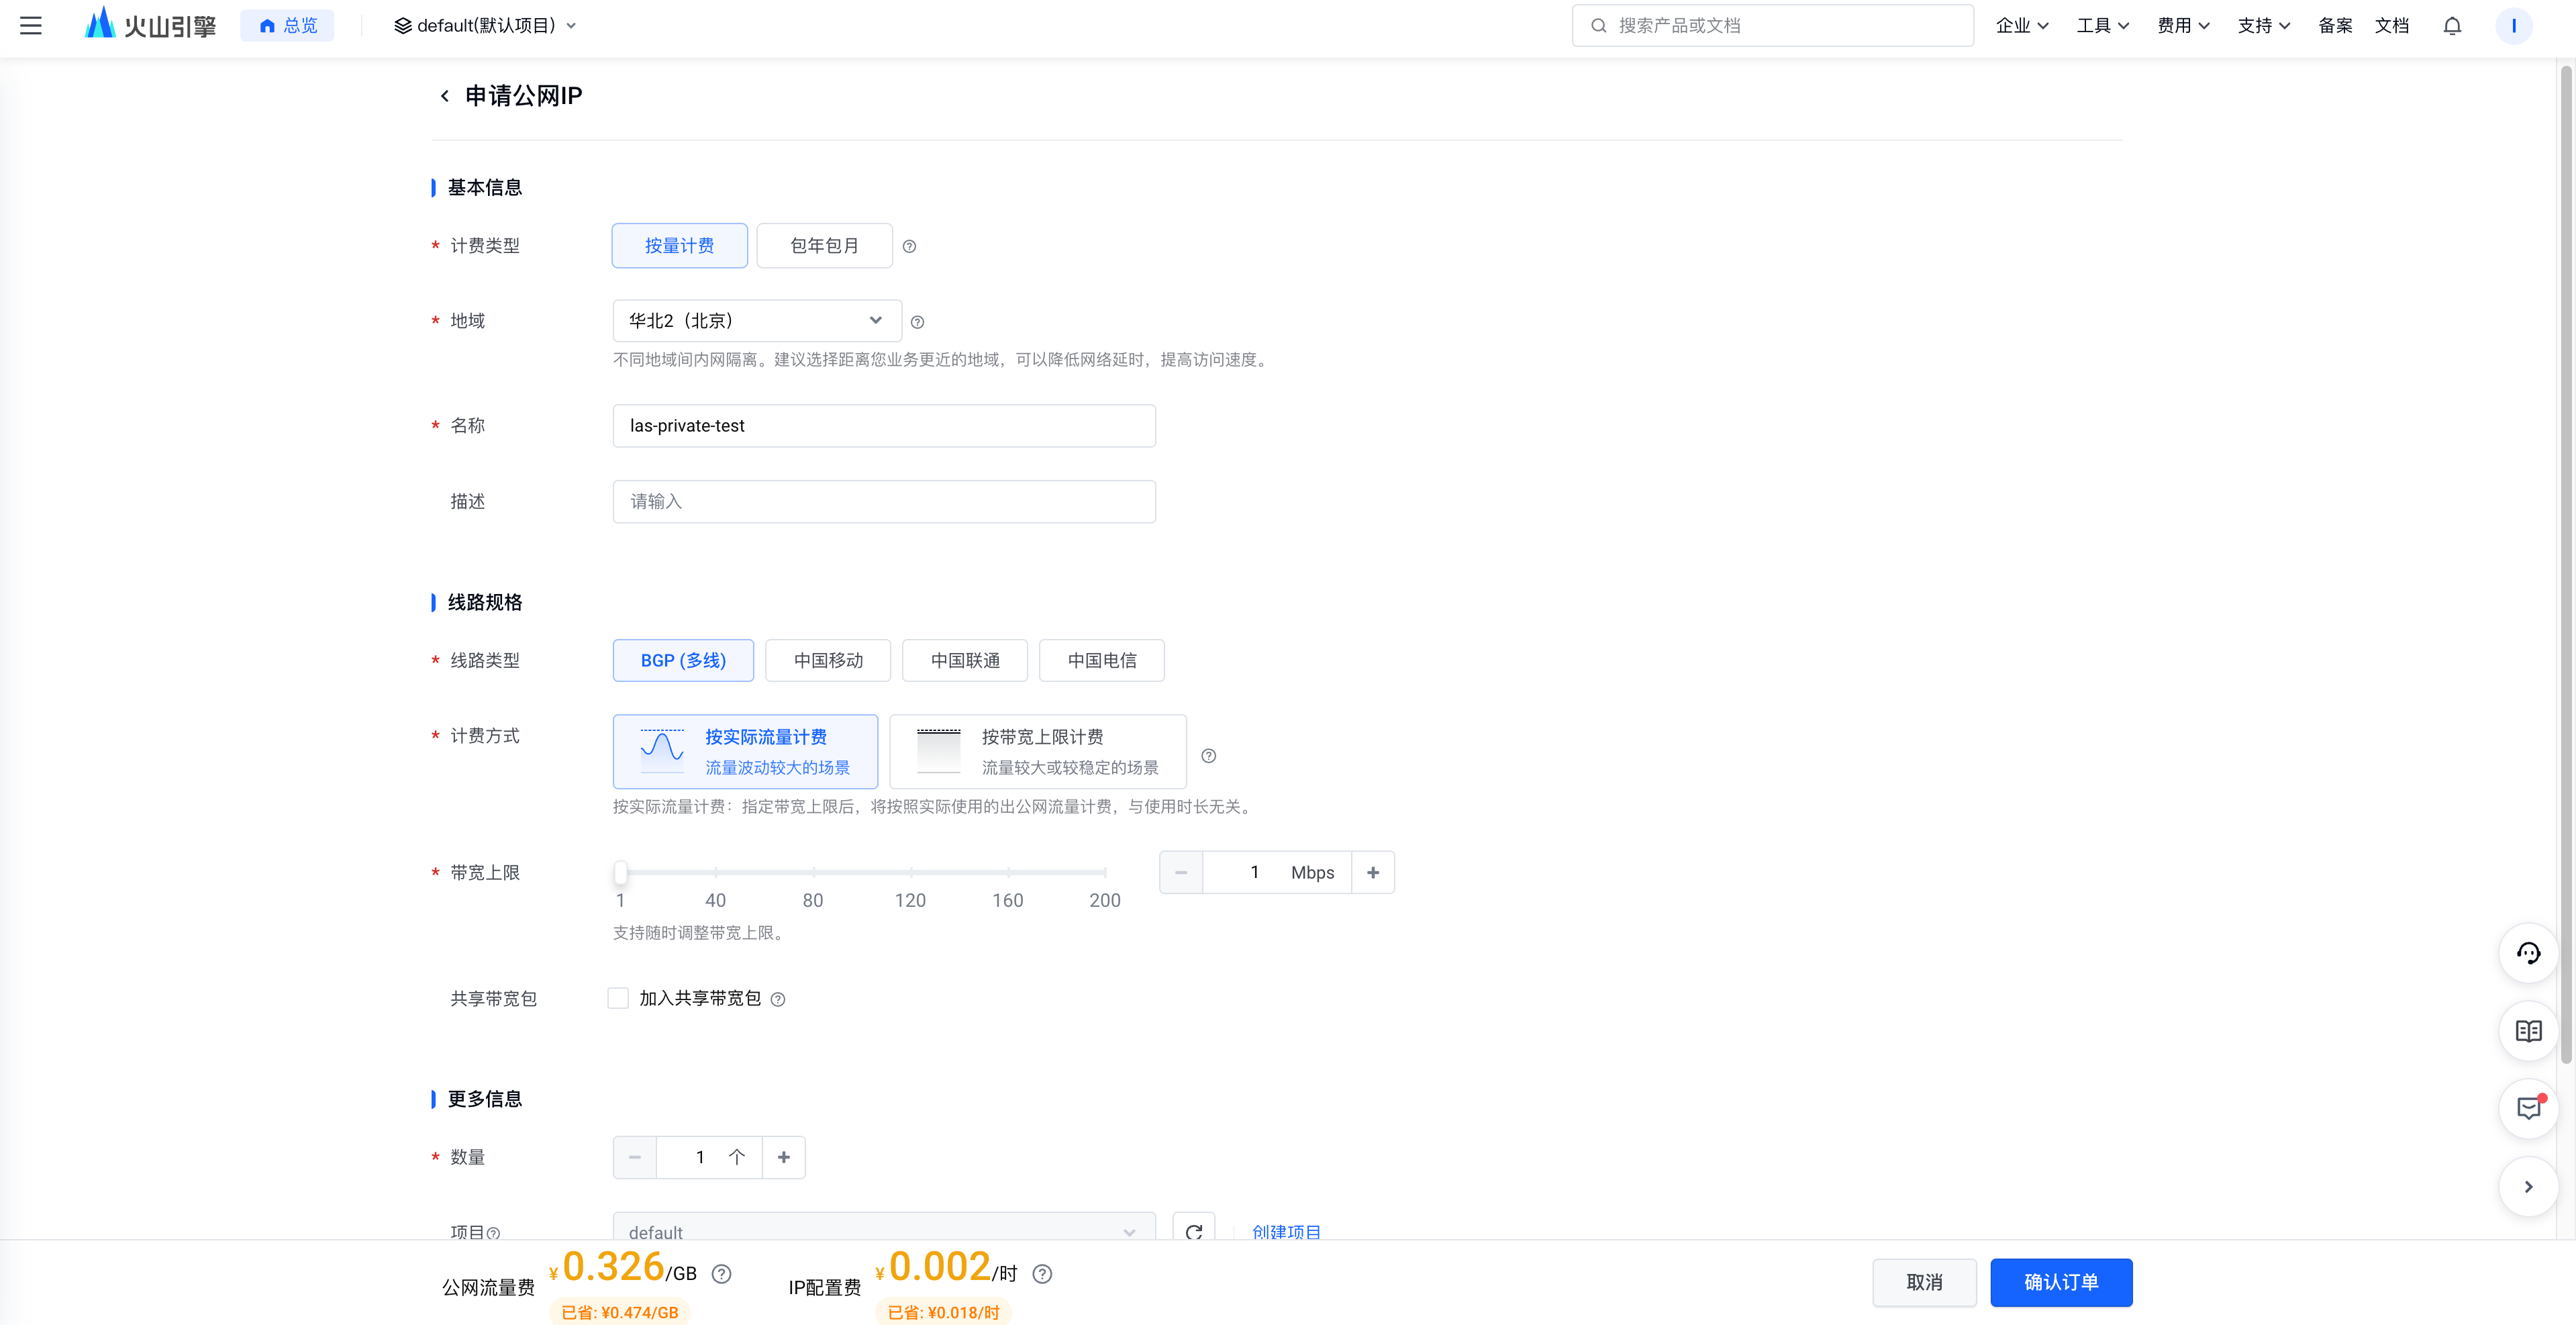Image resolution: width=2576 pixels, height=1325 pixels.
Task: Click the bandwidth slider handle
Action: tap(621, 873)
